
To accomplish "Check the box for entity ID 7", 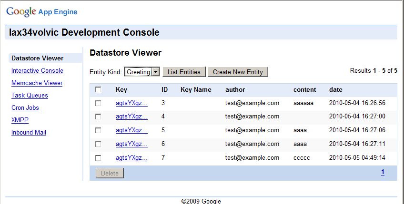I will click(x=98, y=158).
